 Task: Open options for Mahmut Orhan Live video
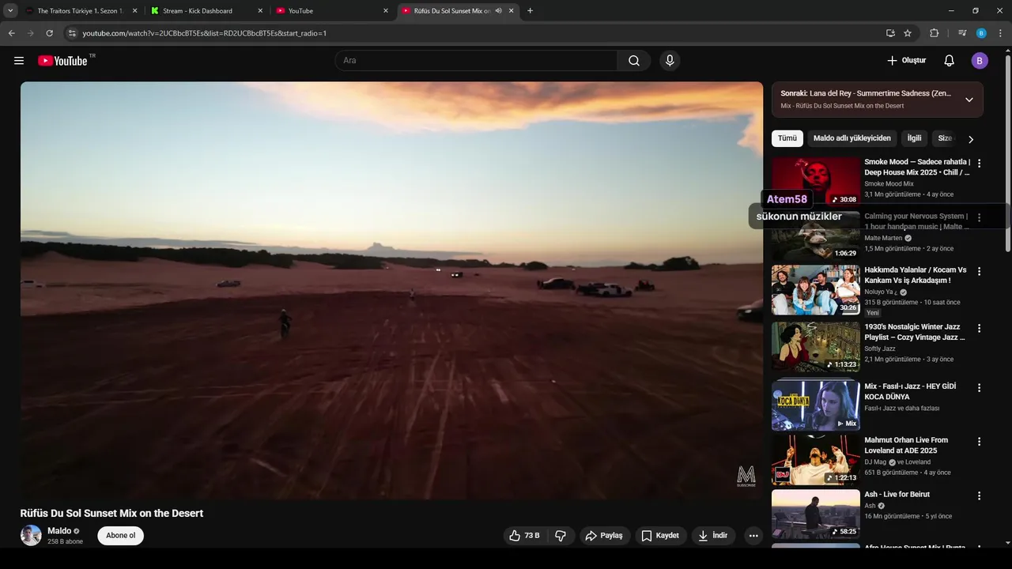979,442
